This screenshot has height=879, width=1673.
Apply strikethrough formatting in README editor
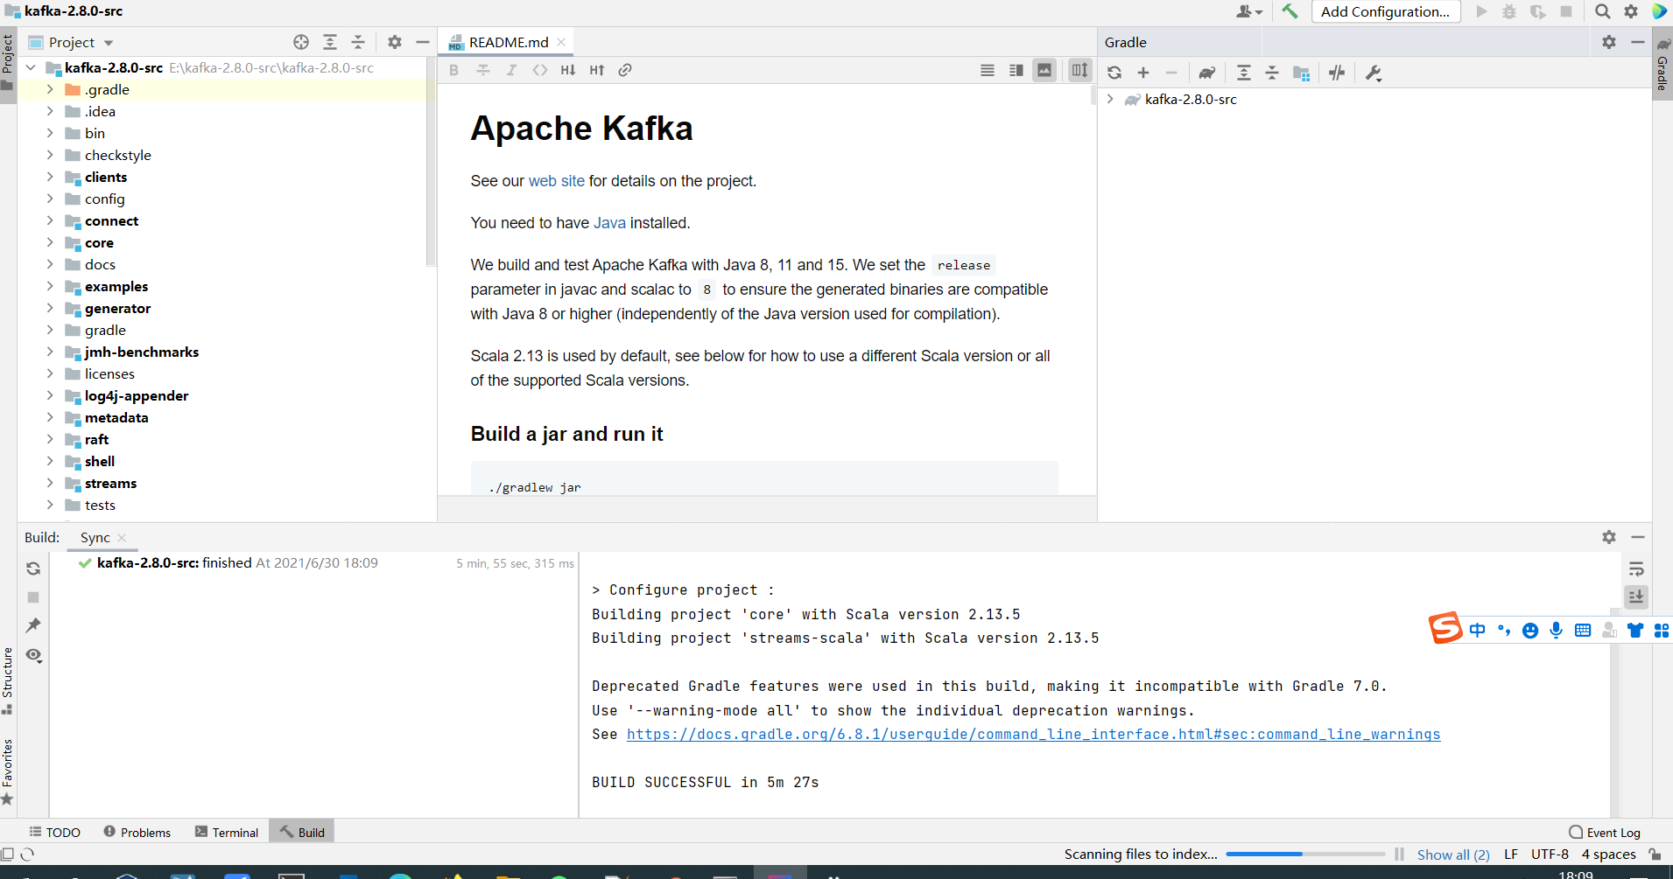click(483, 70)
